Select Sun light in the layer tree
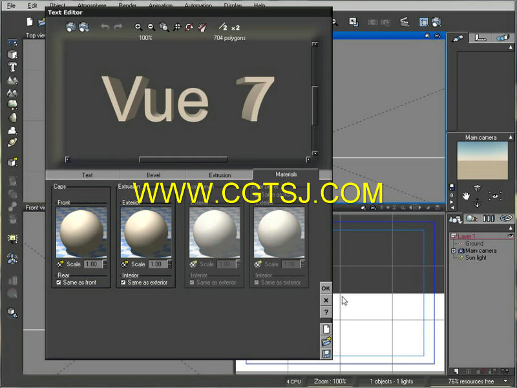 [476, 257]
